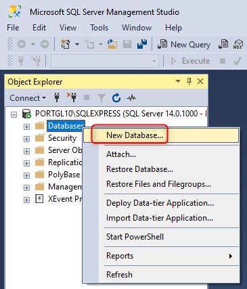247x289 pixels.
Task: Click the Open File folder icon
Action: [112, 44]
